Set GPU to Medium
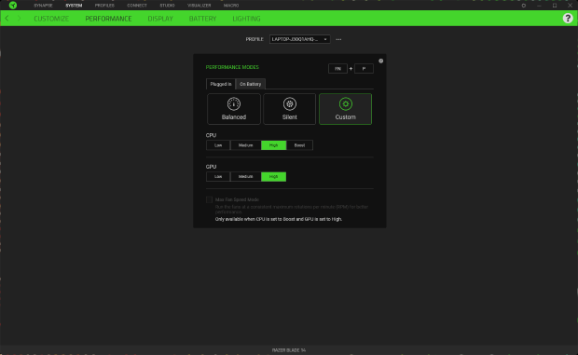 pos(245,177)
